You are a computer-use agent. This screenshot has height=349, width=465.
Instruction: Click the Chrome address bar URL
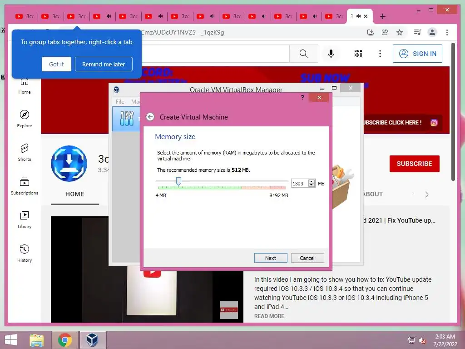[183, 32]
